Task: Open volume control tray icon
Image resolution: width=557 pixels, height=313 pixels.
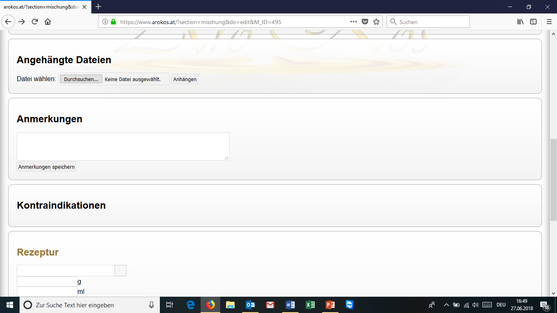Action: pos(475,305)
